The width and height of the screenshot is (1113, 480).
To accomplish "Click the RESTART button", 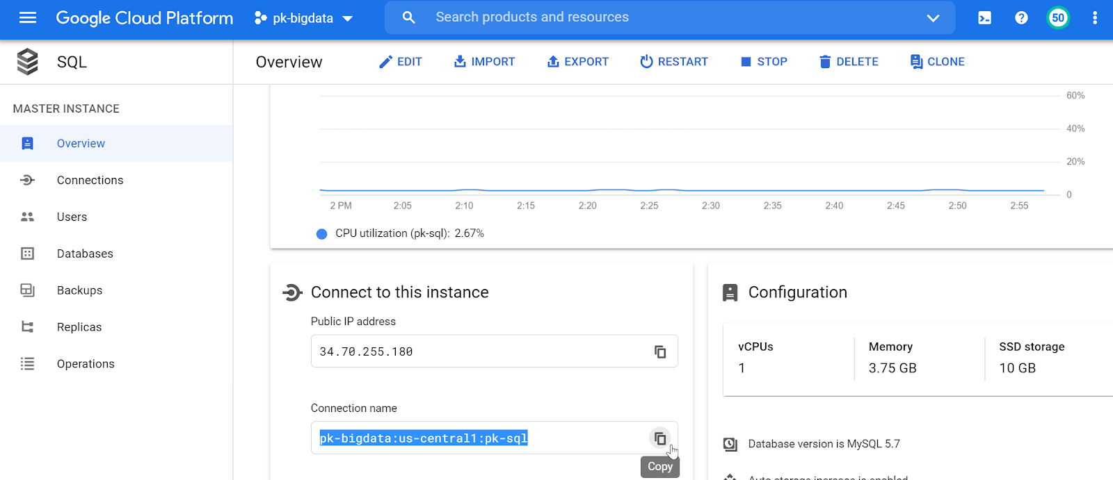I will [673, 62].
